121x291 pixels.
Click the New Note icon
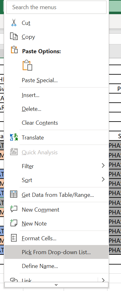pos(14,223)
